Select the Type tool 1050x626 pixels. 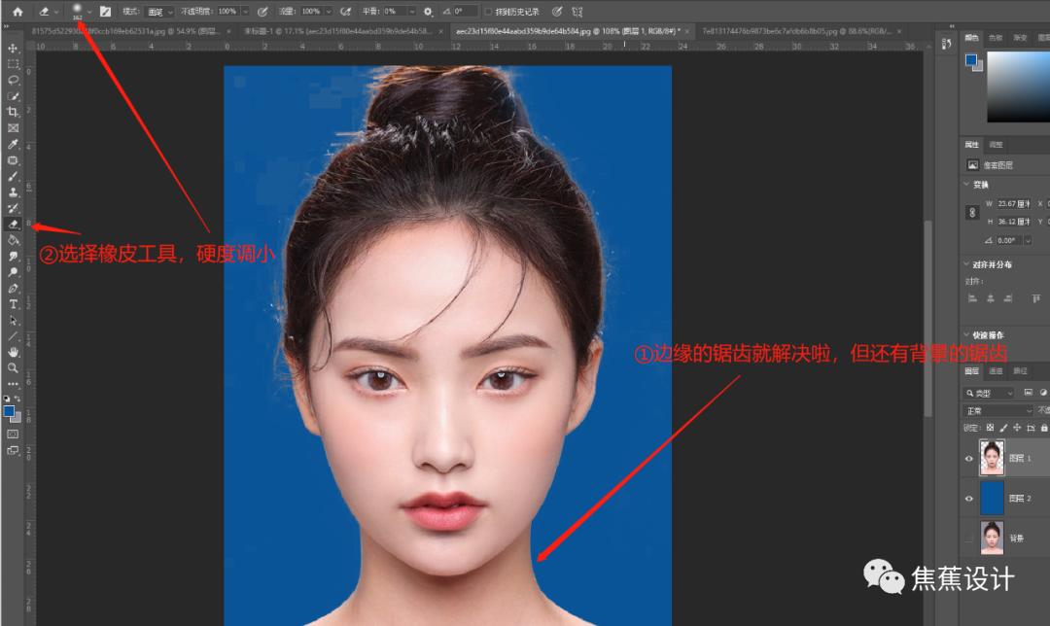click(13, 303)
